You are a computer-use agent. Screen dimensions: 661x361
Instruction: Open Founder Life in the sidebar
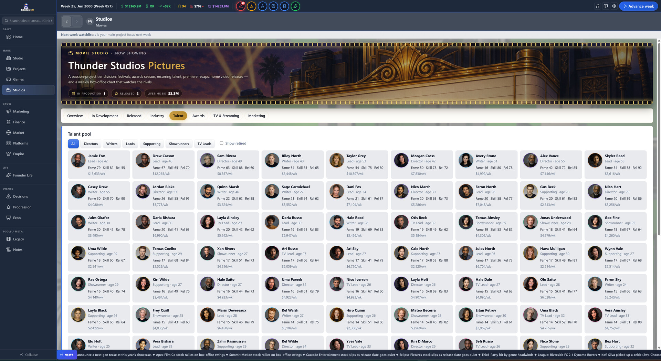pos(28,175)
